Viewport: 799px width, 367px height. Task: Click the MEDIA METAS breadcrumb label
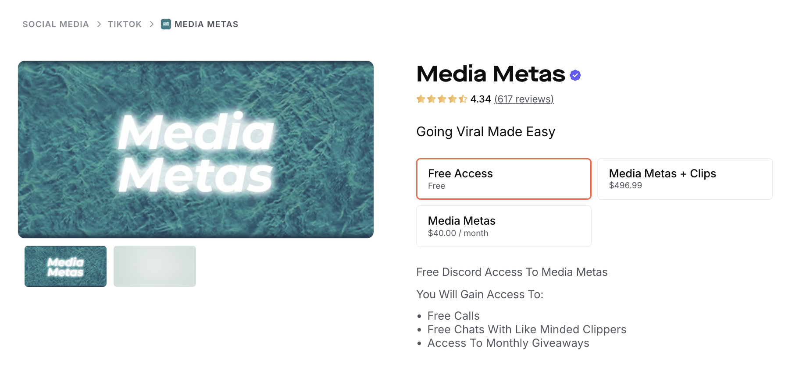pyautogui.click(x=206, y=24)
